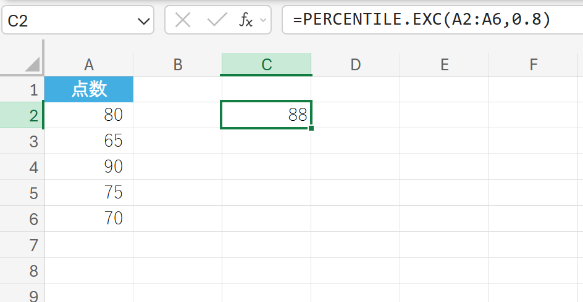Click the enter checkmark icon in formula bar
Image resolution: width=583 pixels, height=302 pixels.
point(217,20)
